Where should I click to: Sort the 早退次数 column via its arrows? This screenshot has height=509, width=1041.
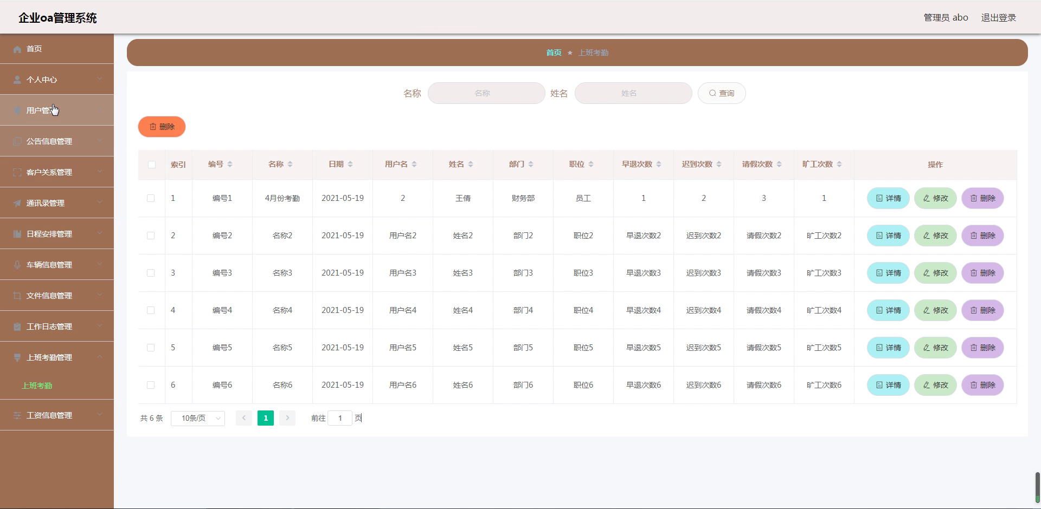coord(659,164)
